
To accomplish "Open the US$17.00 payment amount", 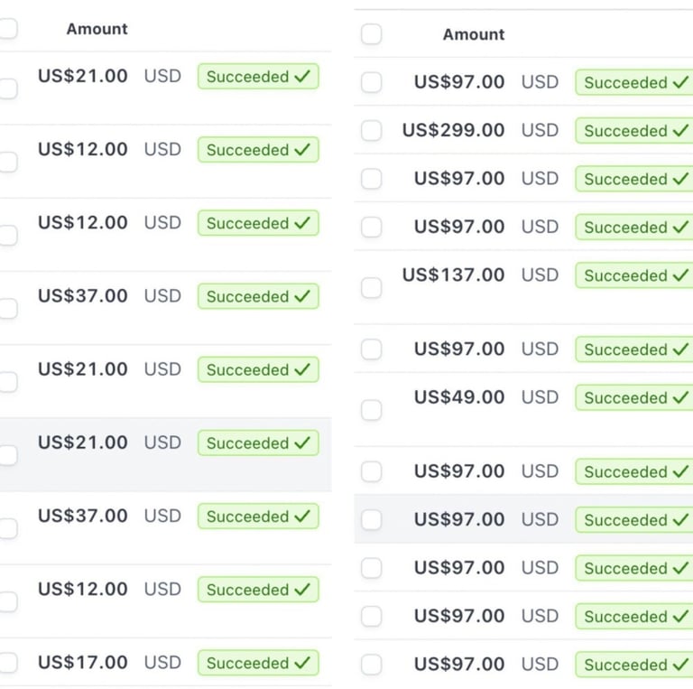I will click(82, 662).
